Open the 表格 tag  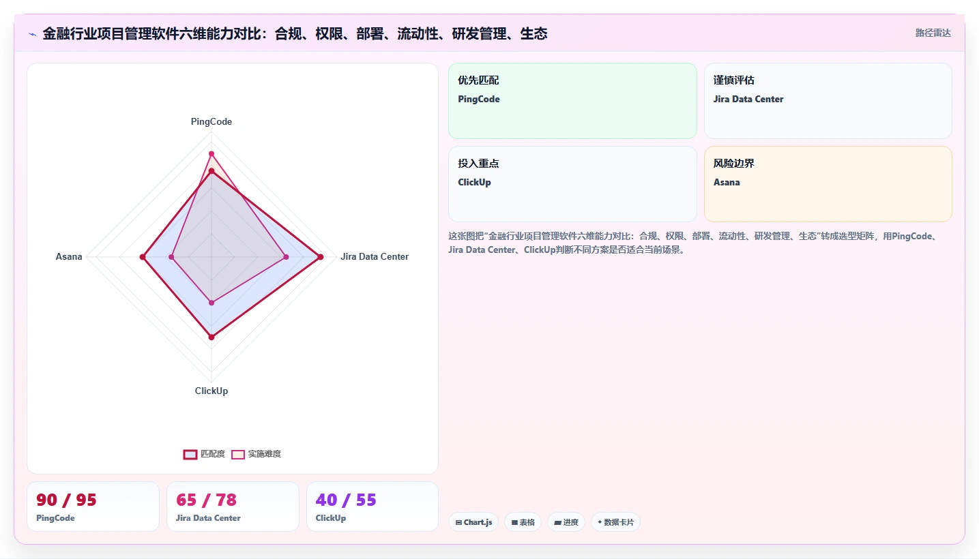pyautogui.click(x=523, y=522)
